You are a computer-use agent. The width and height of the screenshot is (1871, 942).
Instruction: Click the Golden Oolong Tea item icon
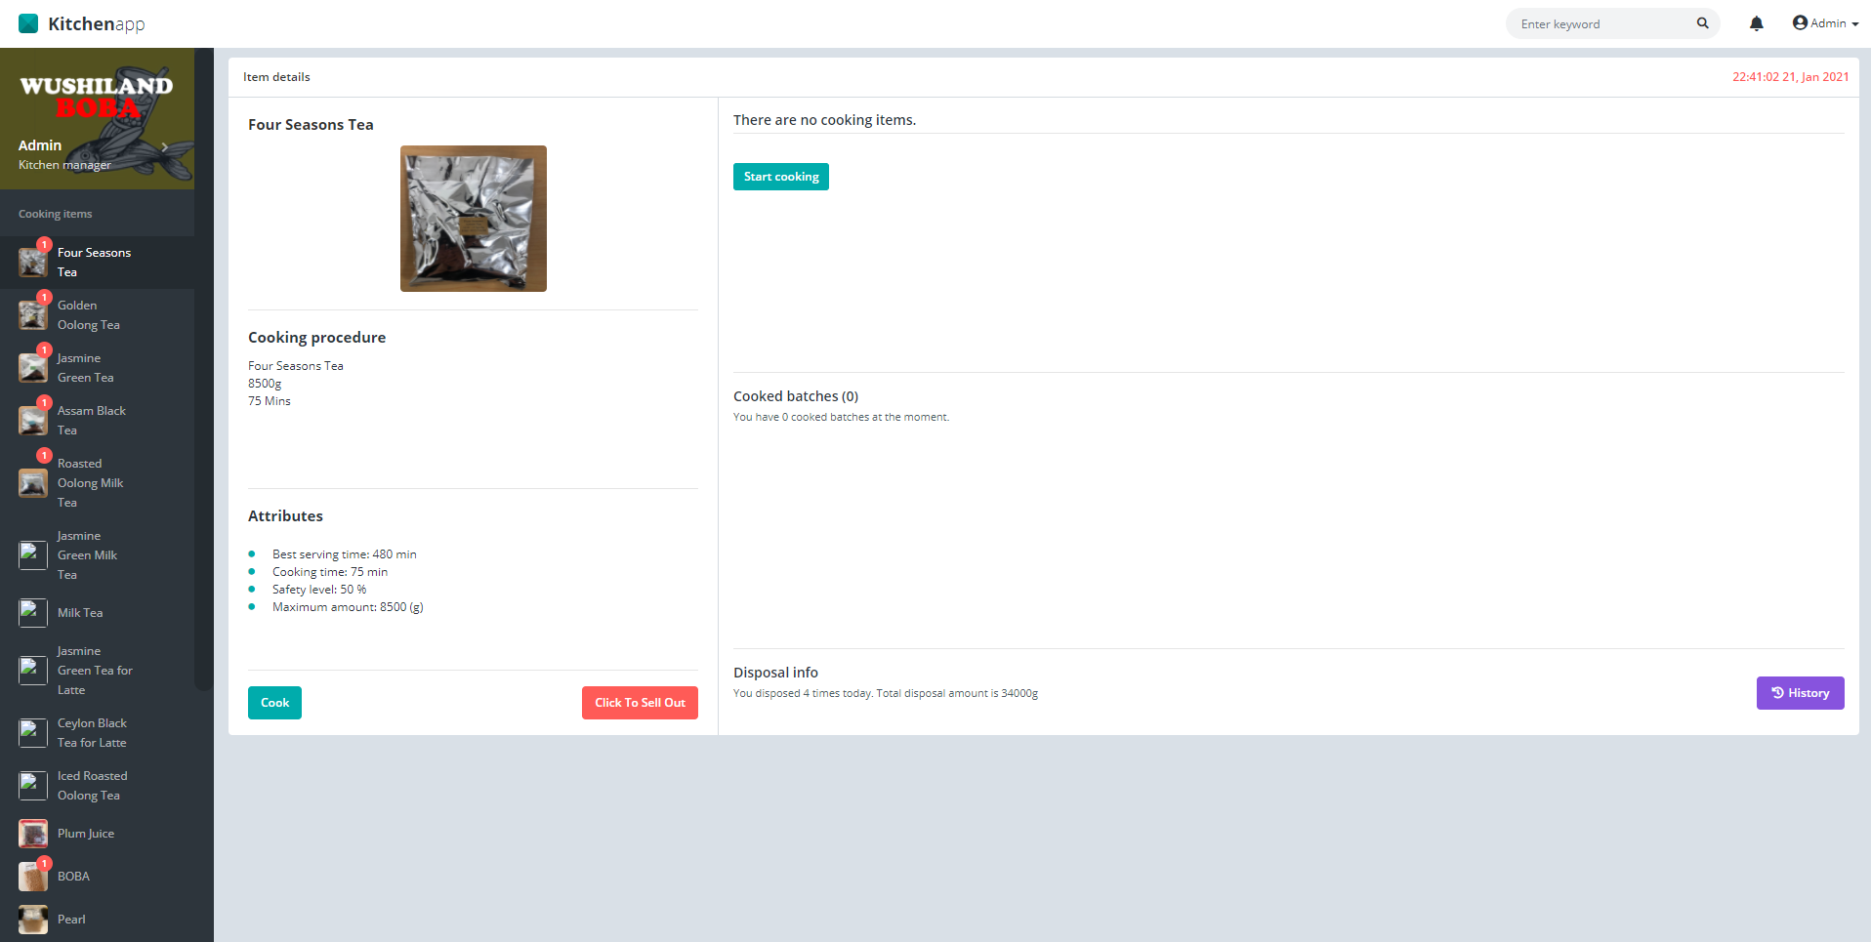coord(33,315)
